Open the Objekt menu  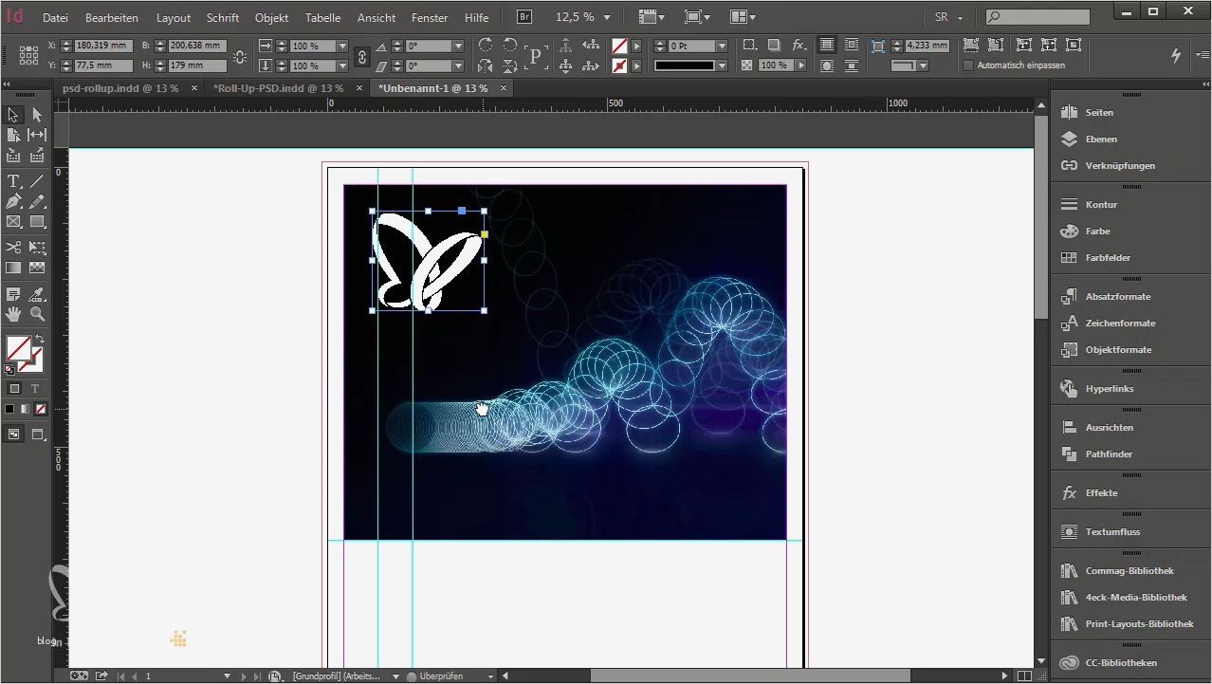click(271, 18)
